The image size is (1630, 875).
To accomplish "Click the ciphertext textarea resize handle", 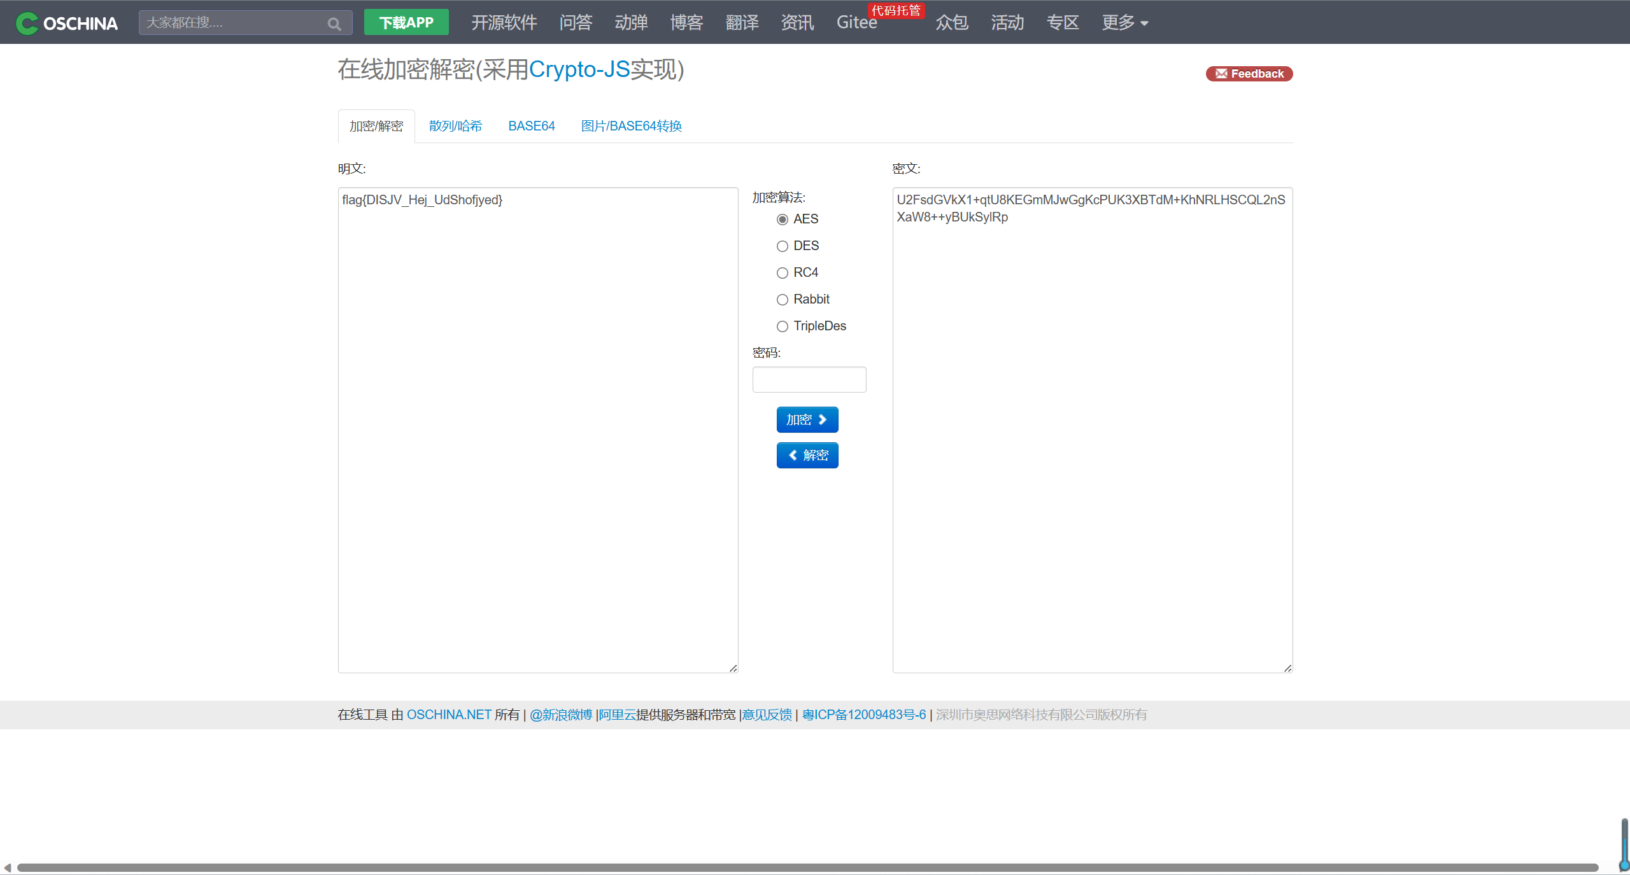I will [x=1287, y=668].
